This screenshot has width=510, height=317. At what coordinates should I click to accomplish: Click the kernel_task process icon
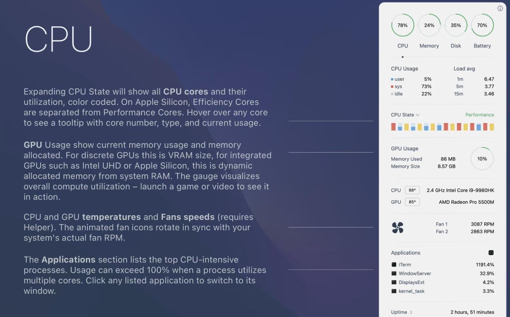pyautogui.click(x=394, y=291)
